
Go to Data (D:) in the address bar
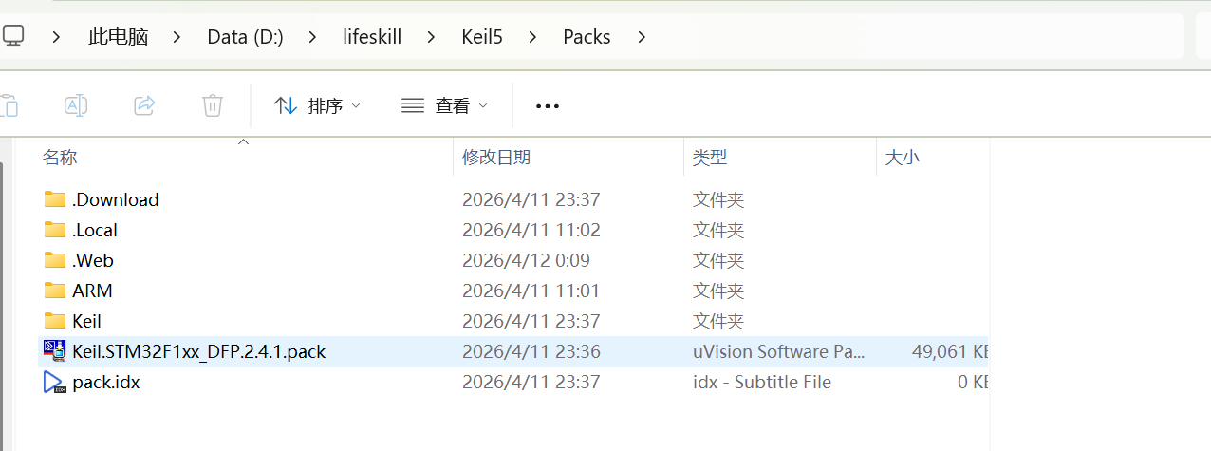[245, 37]
